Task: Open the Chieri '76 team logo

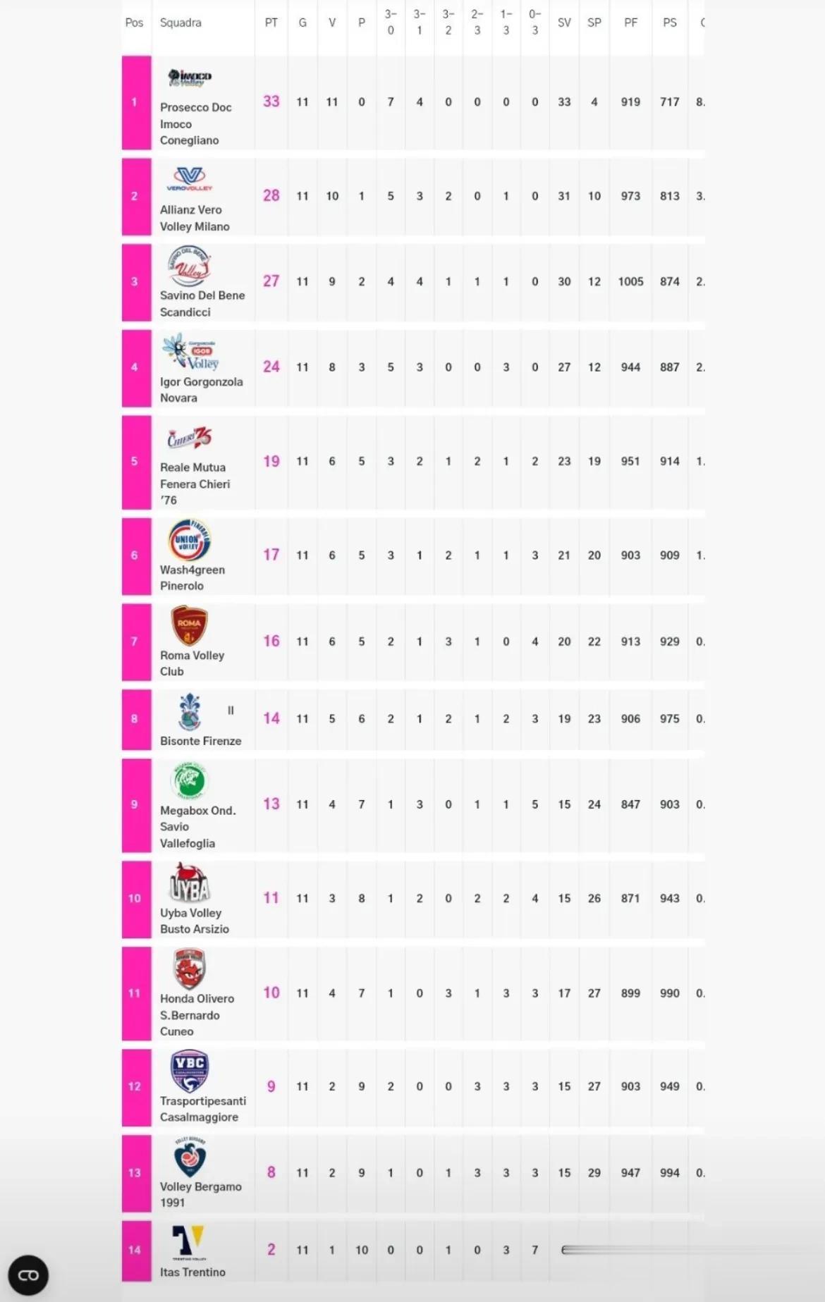Action: point(190,438)
